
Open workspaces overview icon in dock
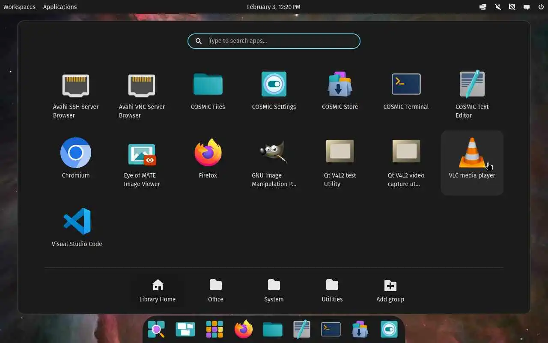click(x=185, y=329)
